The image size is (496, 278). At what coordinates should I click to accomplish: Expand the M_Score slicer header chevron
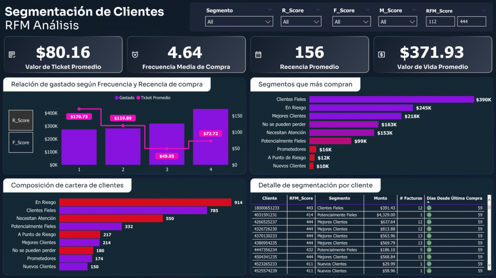414,10
